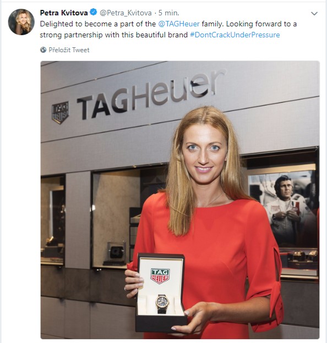Open the tweet via 5 min. timestamp
This screenshot has height=343, width=327.
pyautogui.click(x=169, y=13)
